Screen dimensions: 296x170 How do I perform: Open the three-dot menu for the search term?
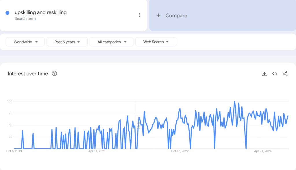(140, 15)
